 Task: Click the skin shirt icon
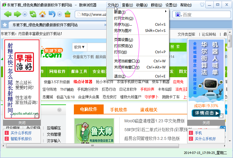click(x=202, y=5)
